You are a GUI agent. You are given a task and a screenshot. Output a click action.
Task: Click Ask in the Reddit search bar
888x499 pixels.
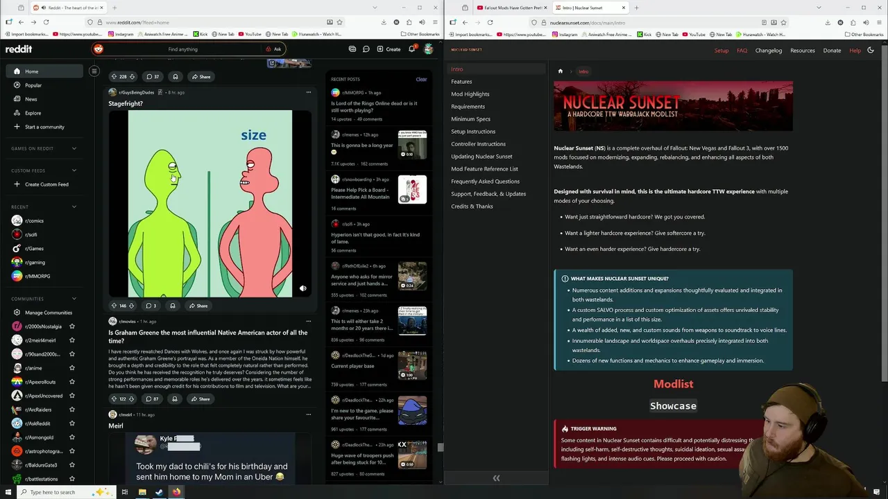click(x=273, y=49)
